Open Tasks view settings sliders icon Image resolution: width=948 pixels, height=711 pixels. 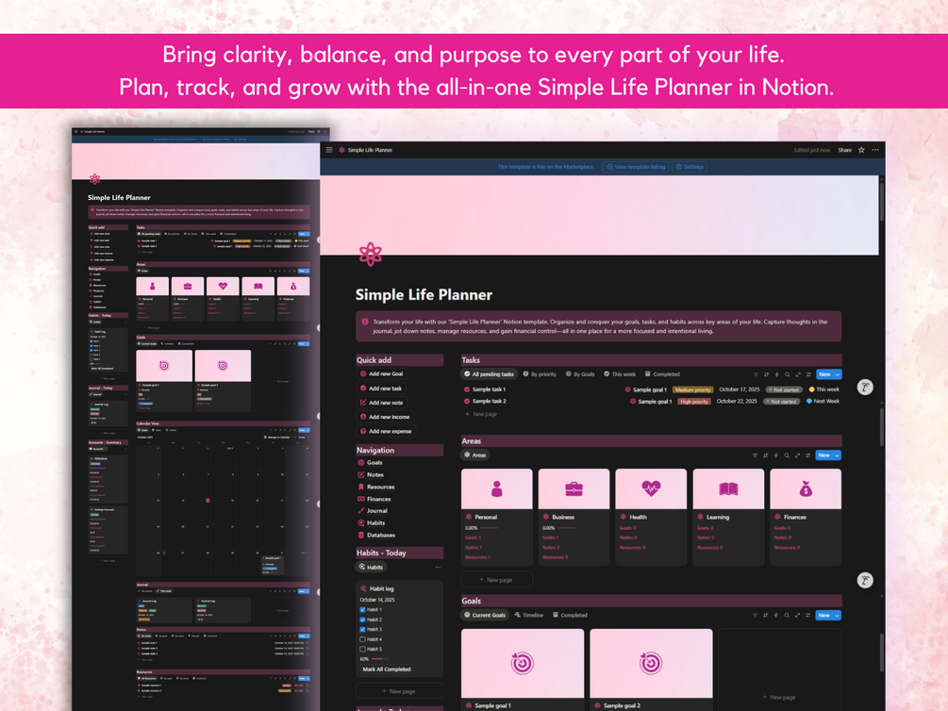click(808, 374)
